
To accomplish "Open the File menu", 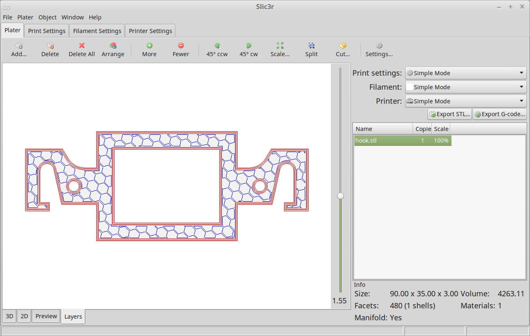I will [x=8, y=17].
